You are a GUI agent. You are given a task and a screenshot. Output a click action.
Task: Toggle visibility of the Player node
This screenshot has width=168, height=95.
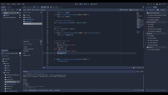[x=20, y=13]
